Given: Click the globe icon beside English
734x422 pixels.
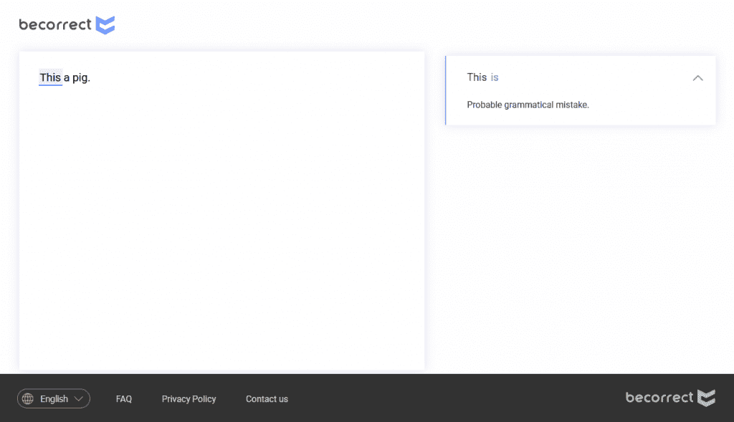Looking at the screenshot, I should point(28,399).
